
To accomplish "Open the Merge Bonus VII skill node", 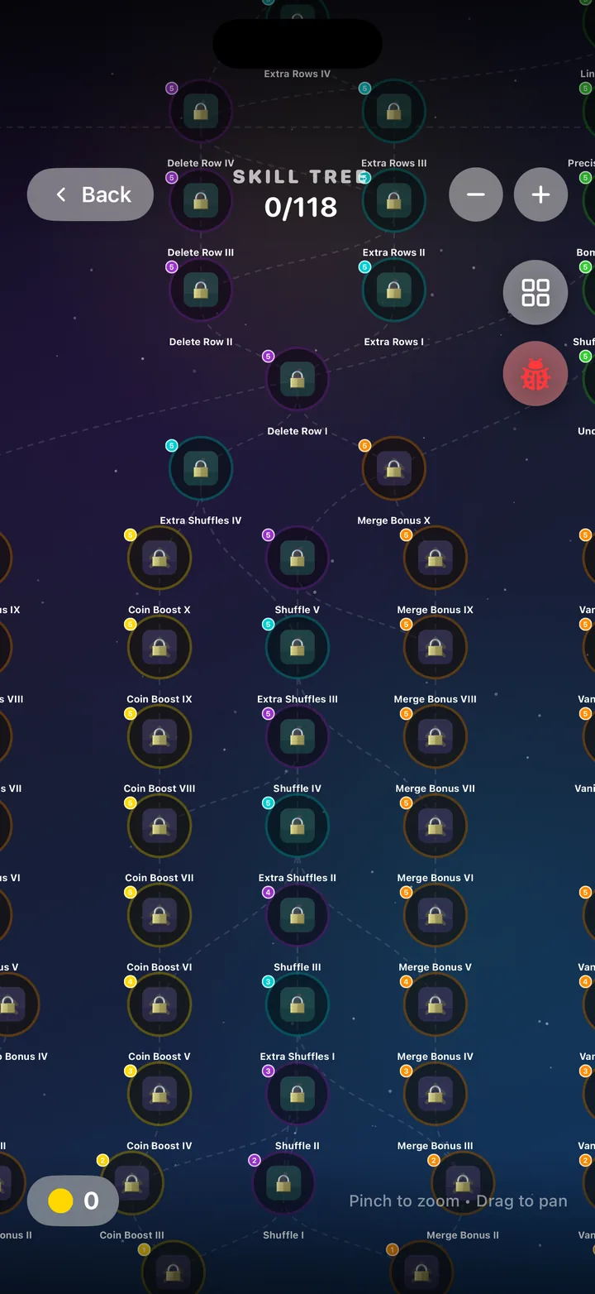I will coord(436,736).
